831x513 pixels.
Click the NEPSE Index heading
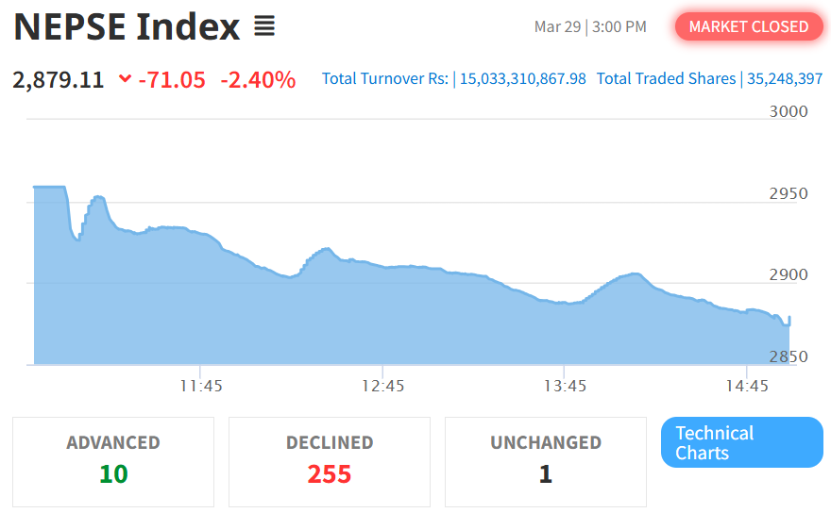click(x=127, y=27)
